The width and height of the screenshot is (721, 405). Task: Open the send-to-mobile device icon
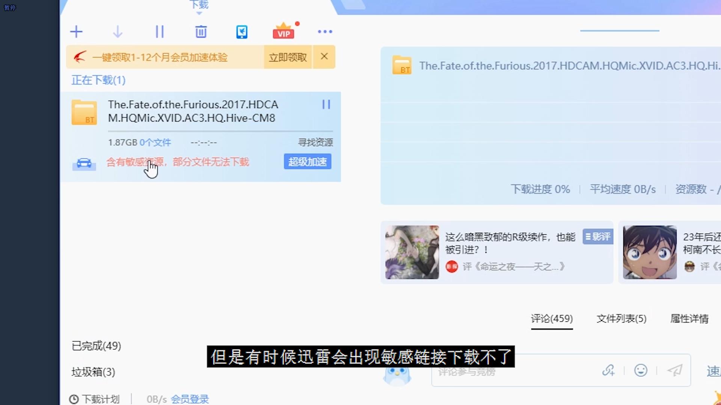point(242,31)
